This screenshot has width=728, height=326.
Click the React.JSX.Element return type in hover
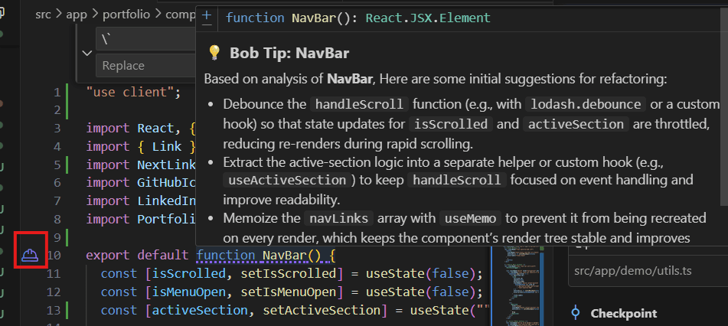[428, 18]
